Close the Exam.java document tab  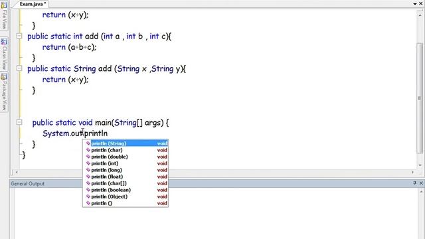coord(421,4)
